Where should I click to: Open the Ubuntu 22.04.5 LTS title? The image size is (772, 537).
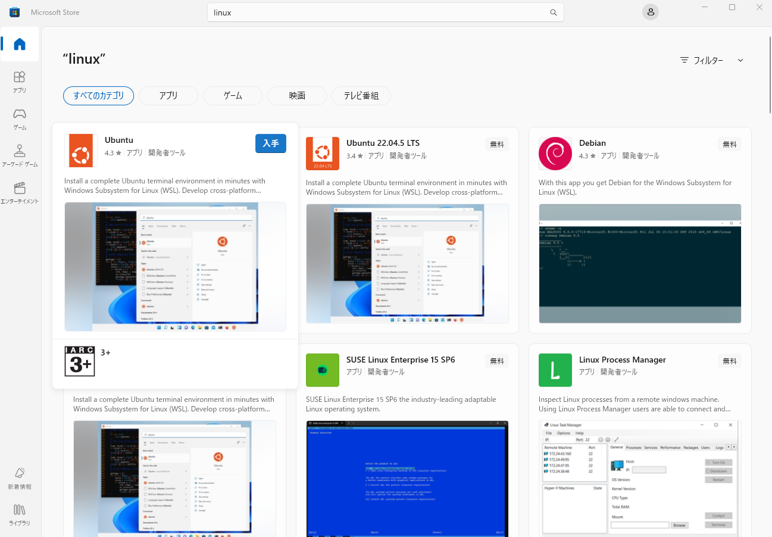click(x=383, y=143)
